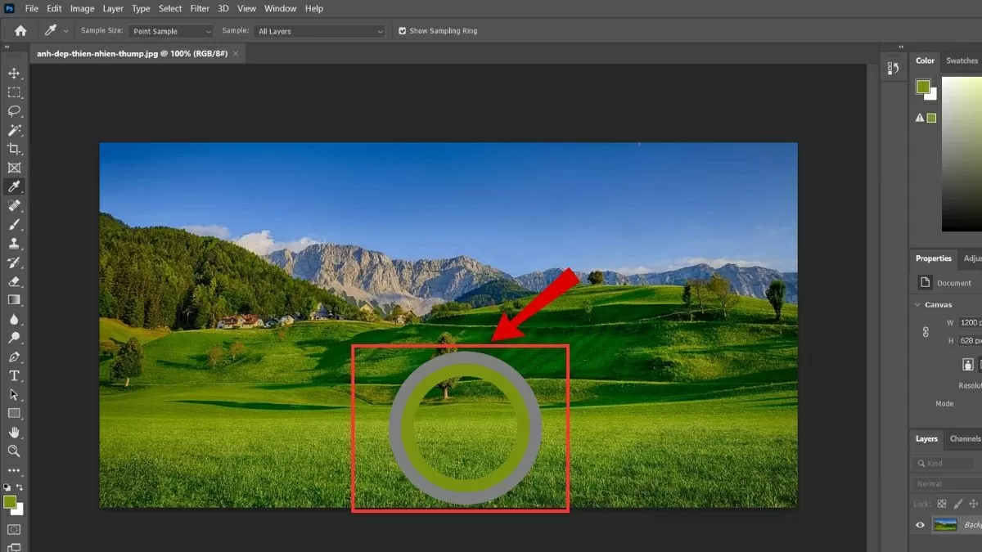Toggle the width-height link constraint icon
The width and height of the screenshot is (982, 552).
click(926, 332)
